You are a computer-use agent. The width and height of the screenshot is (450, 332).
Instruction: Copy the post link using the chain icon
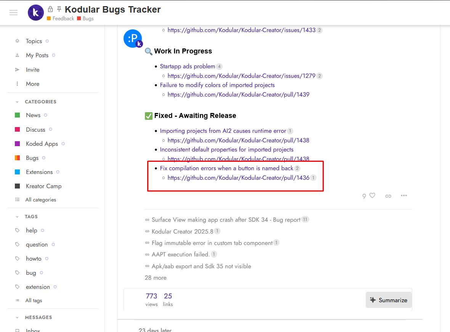(x=388, y=196)
